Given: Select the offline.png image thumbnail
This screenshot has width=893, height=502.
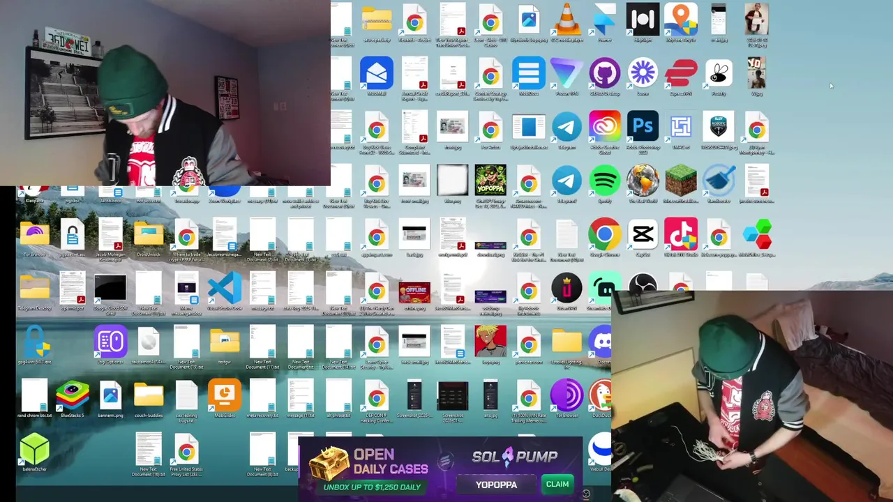Looking at the screenshot, I should click(414, 291).
